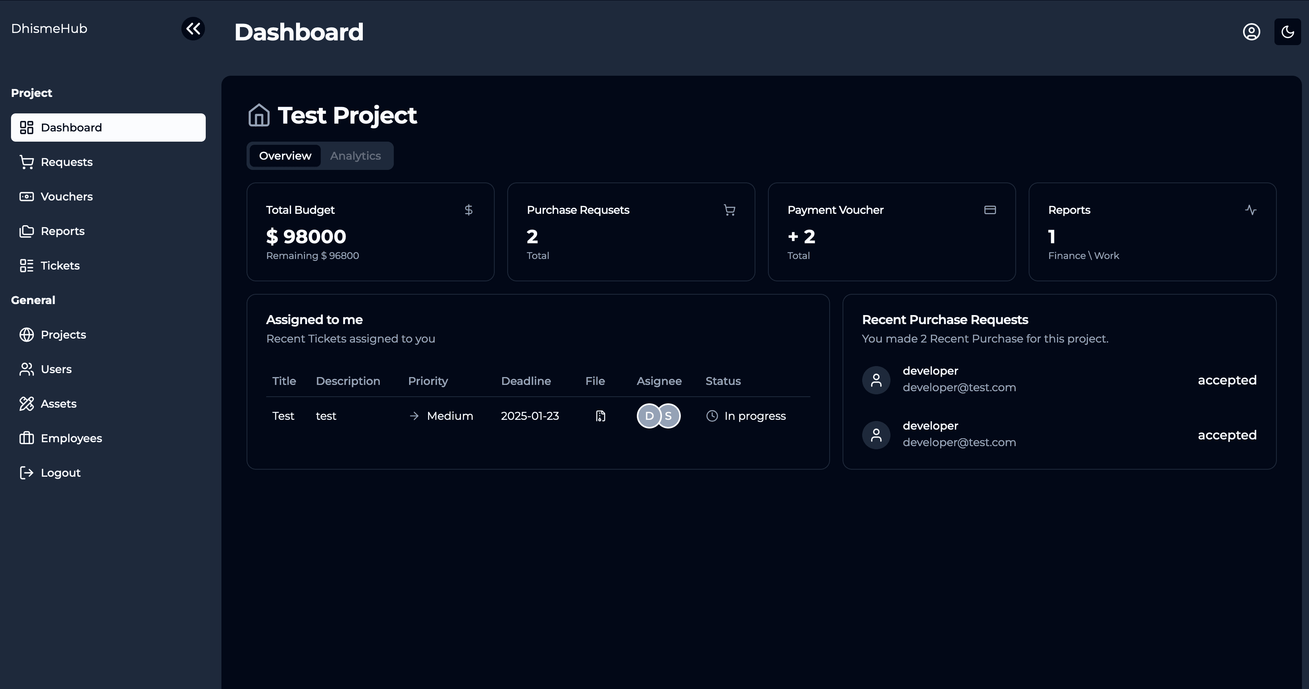The image size is (1309, 689).
Task: Click the Purchase Requsets card title
Action: pyautogui.click(x=578, y=210)
